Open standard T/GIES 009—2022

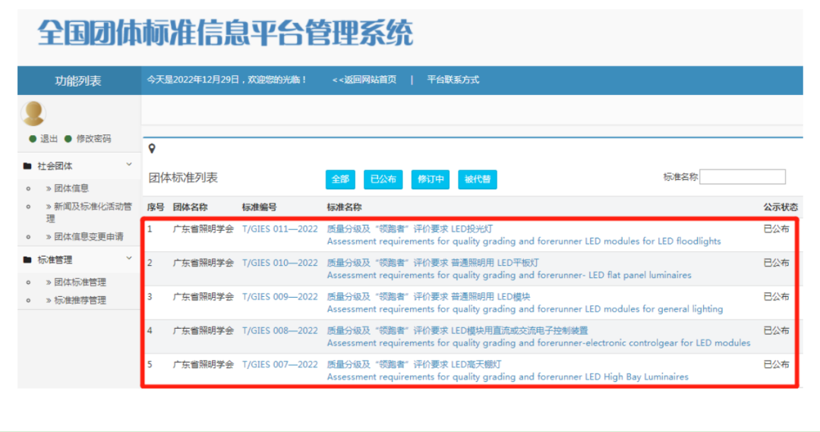click(279, 297)
